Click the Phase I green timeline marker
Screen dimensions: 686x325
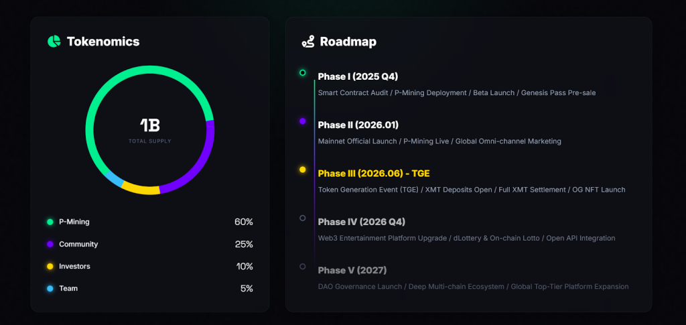coord(303,72)
